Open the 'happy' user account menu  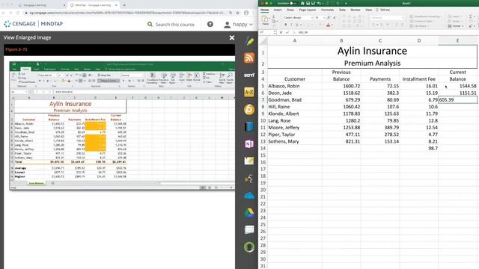[239, 24]
